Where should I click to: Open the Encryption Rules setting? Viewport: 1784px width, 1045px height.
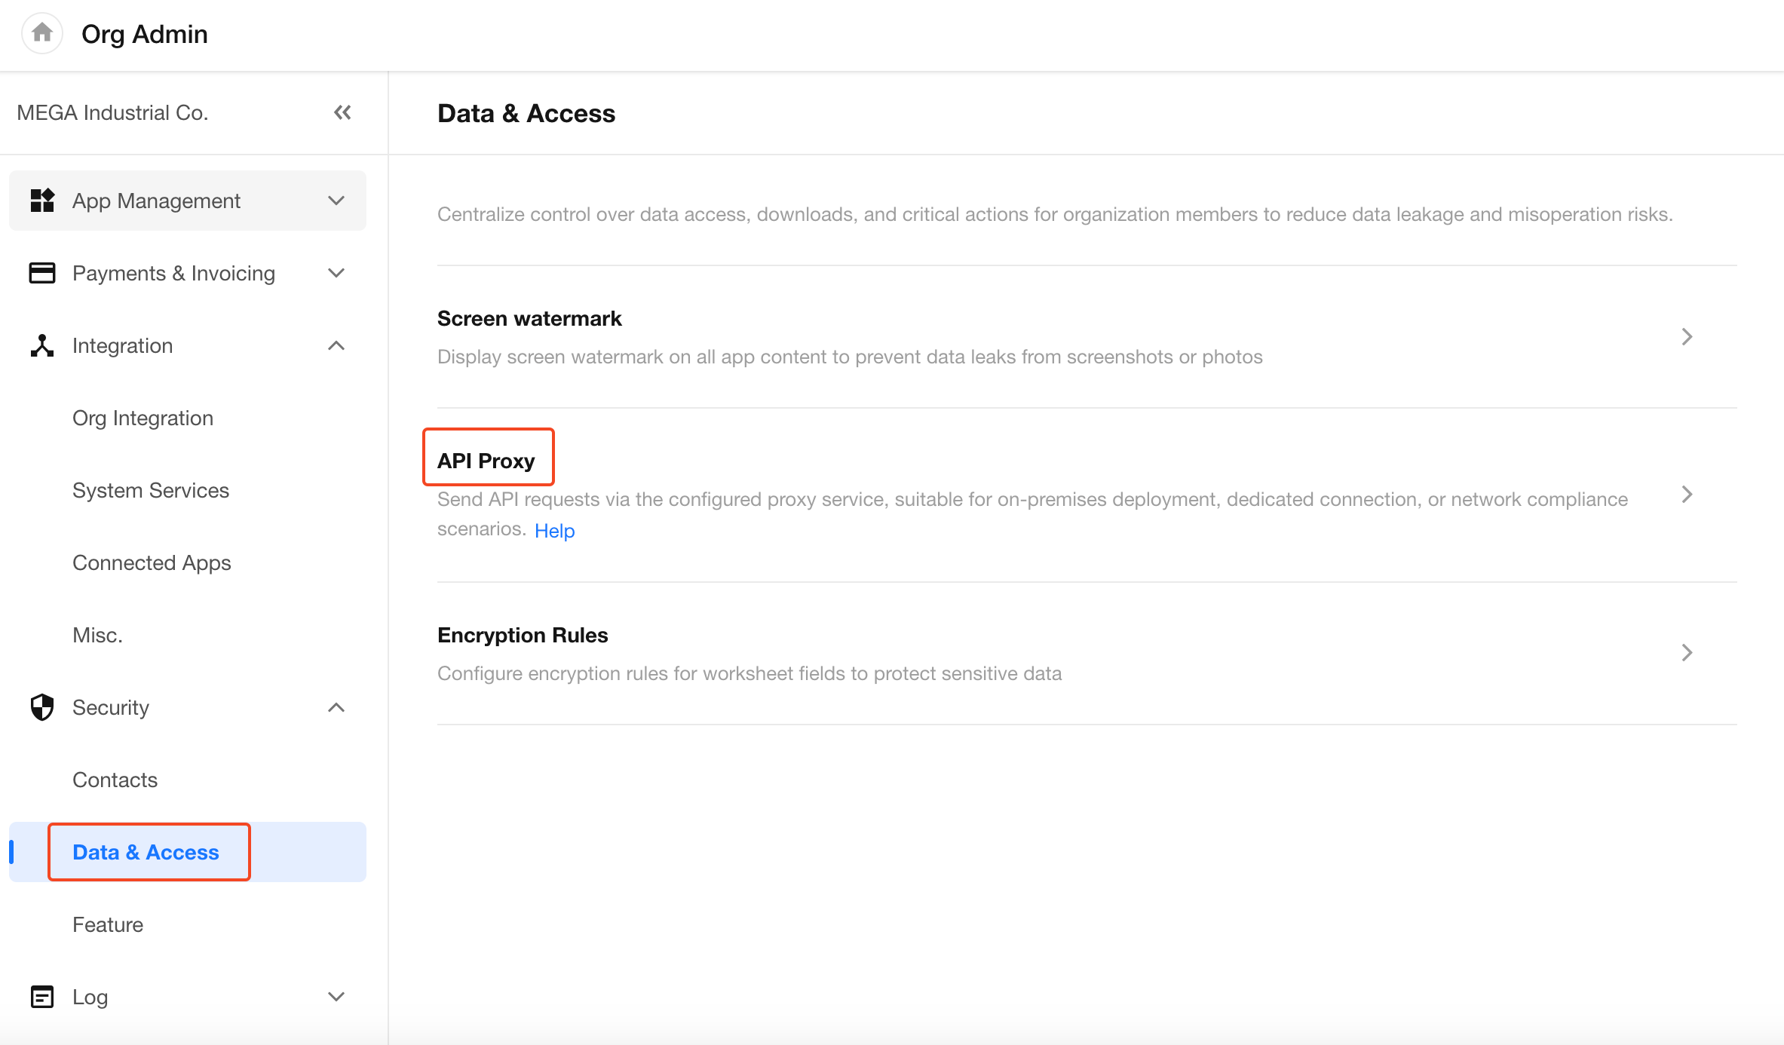point(523,635)
